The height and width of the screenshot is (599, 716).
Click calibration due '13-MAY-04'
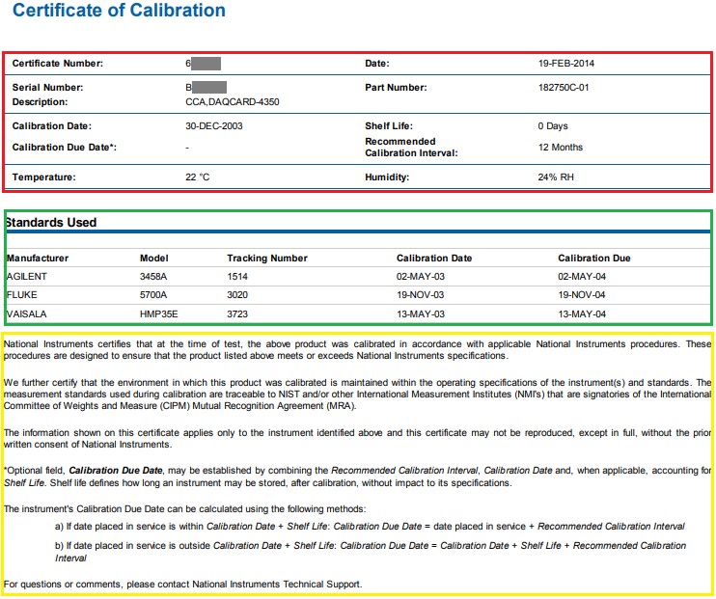pyautogui.click(x=582, y=314)
